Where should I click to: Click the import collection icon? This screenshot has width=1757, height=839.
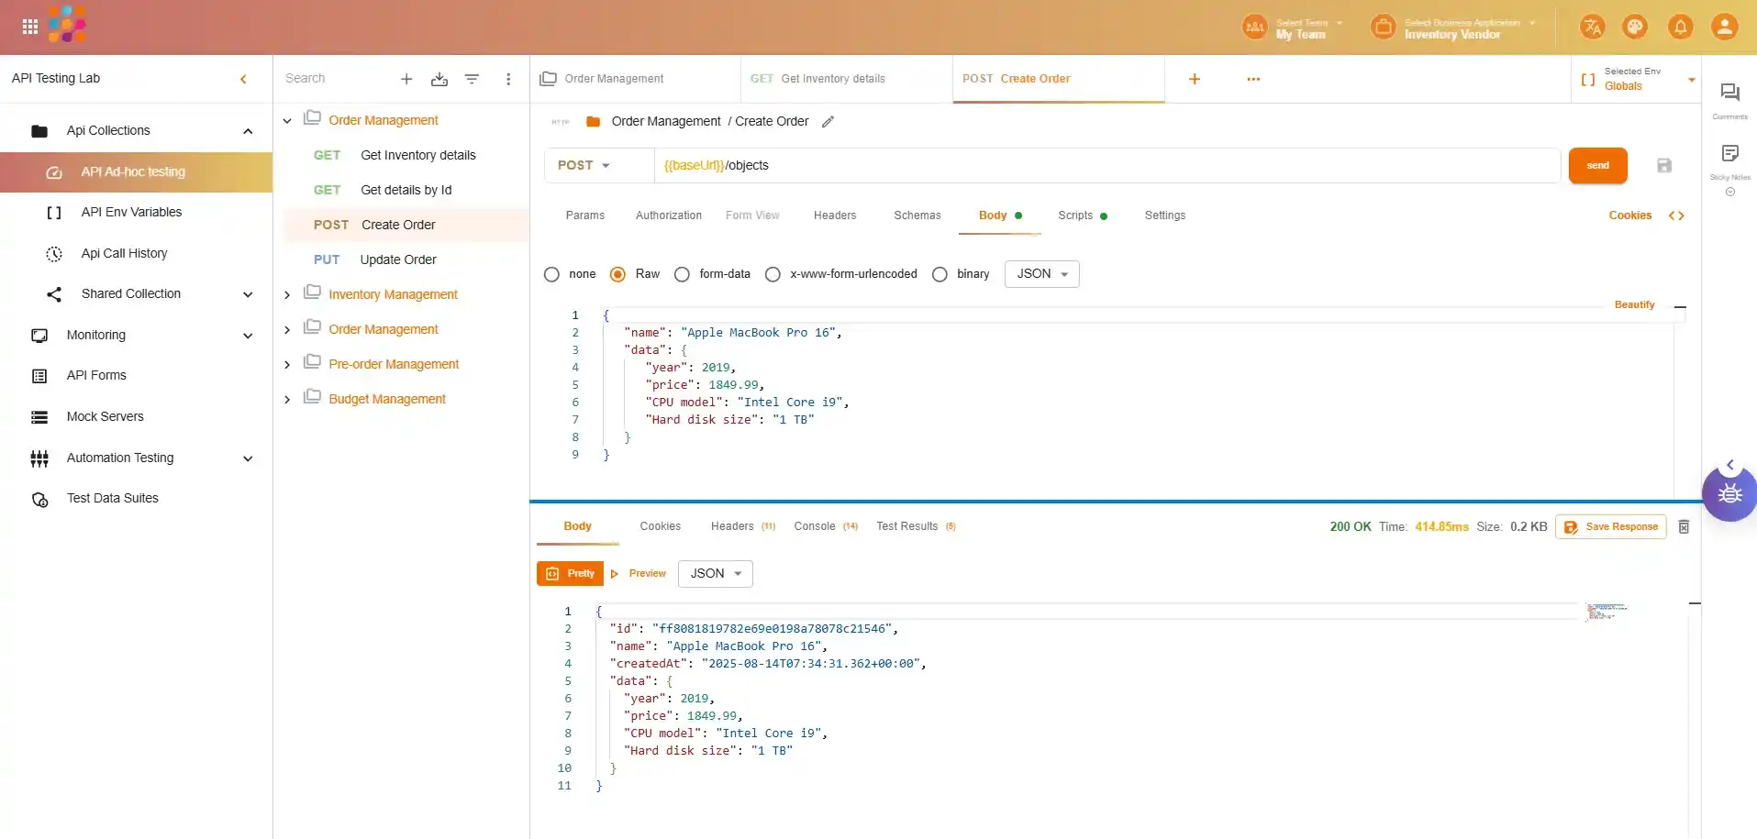click(439, 80)
